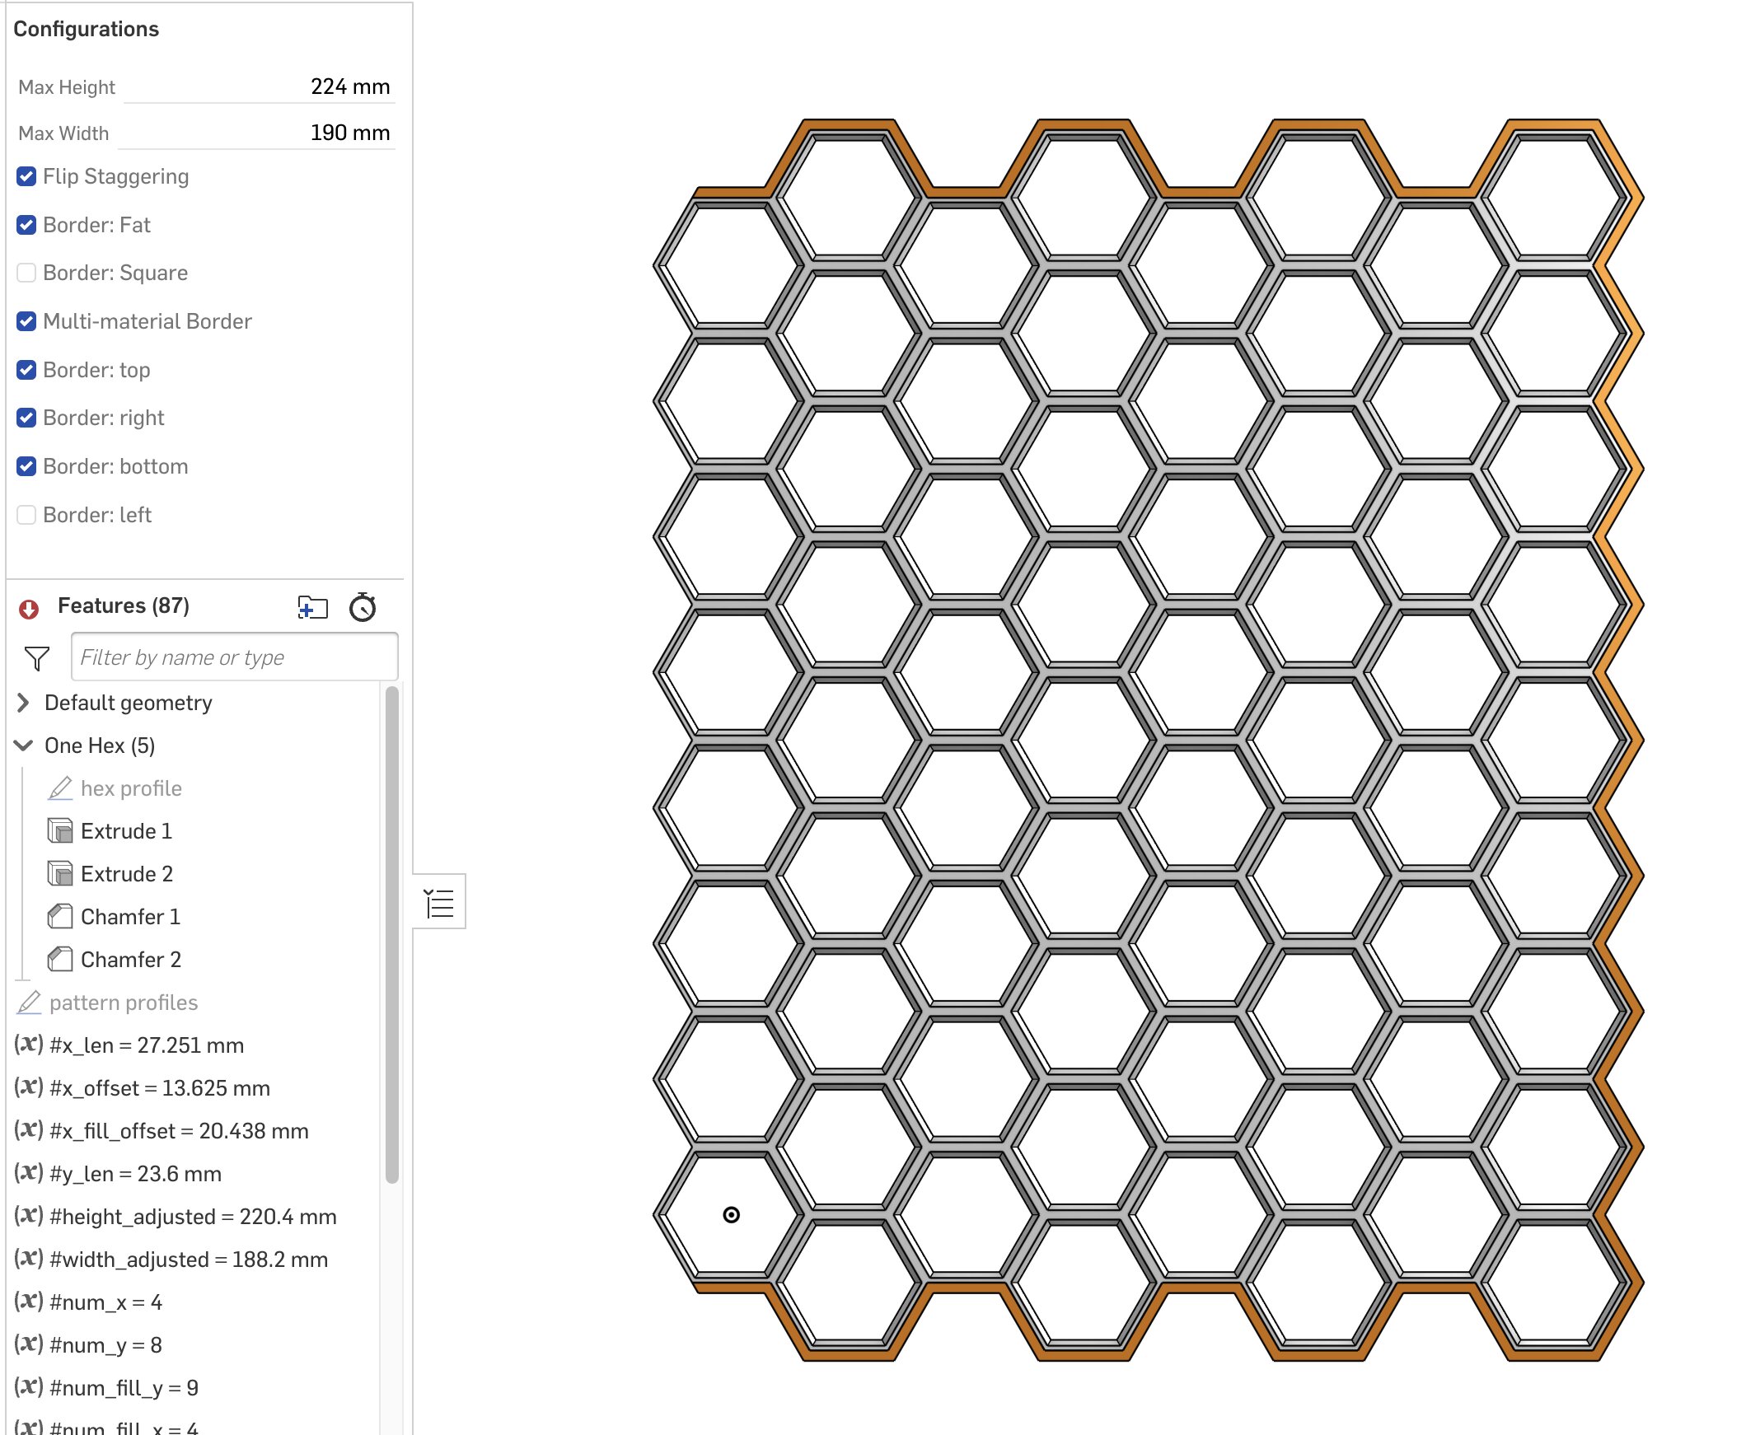Collapse the One Hex folder
This screenshot has width=1760, height=1435.
click(23, 746)
